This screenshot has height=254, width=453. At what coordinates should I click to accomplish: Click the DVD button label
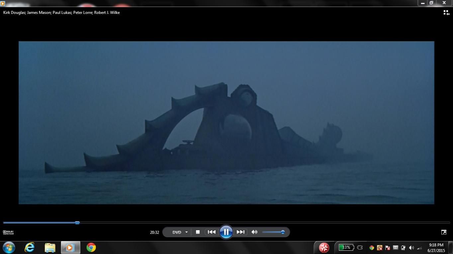click(x=177, y=232)
